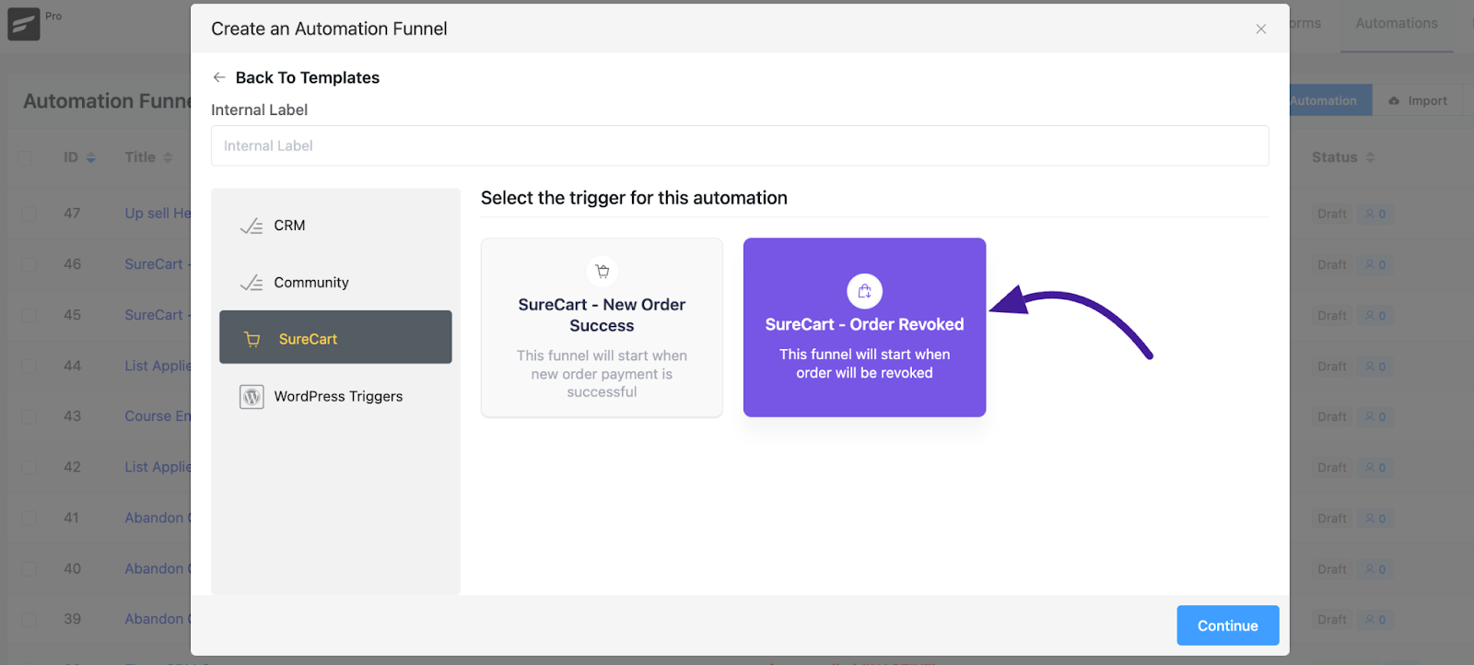Close the Create an Automation Funnel dialog
The height and width of the screenshot is (665, 1474).
click(x=1260, y=29)
